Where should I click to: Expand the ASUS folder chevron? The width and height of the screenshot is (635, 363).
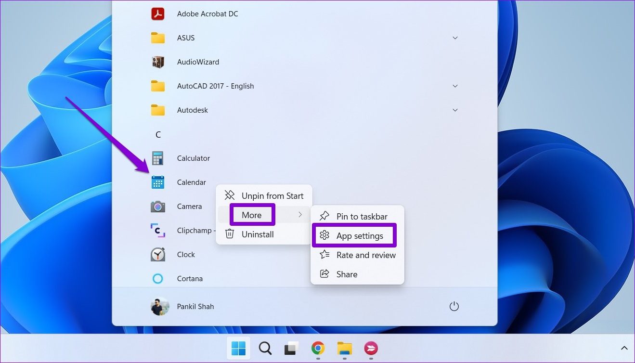click(x=455, y=38)
